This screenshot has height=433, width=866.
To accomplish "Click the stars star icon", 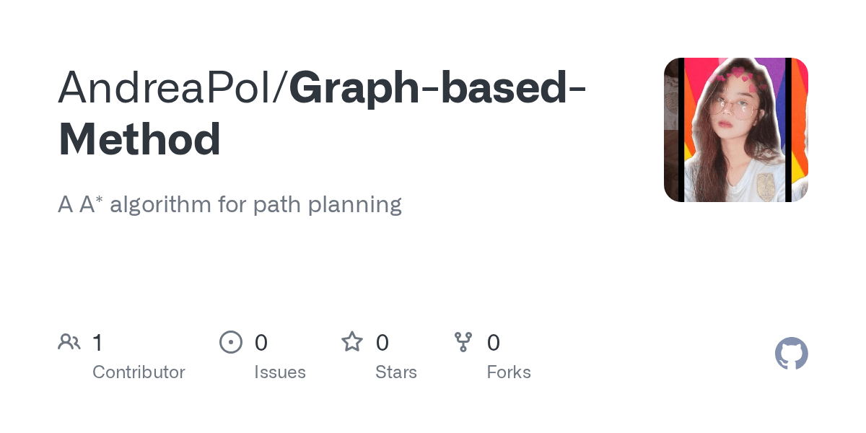I will coord(352,341).
